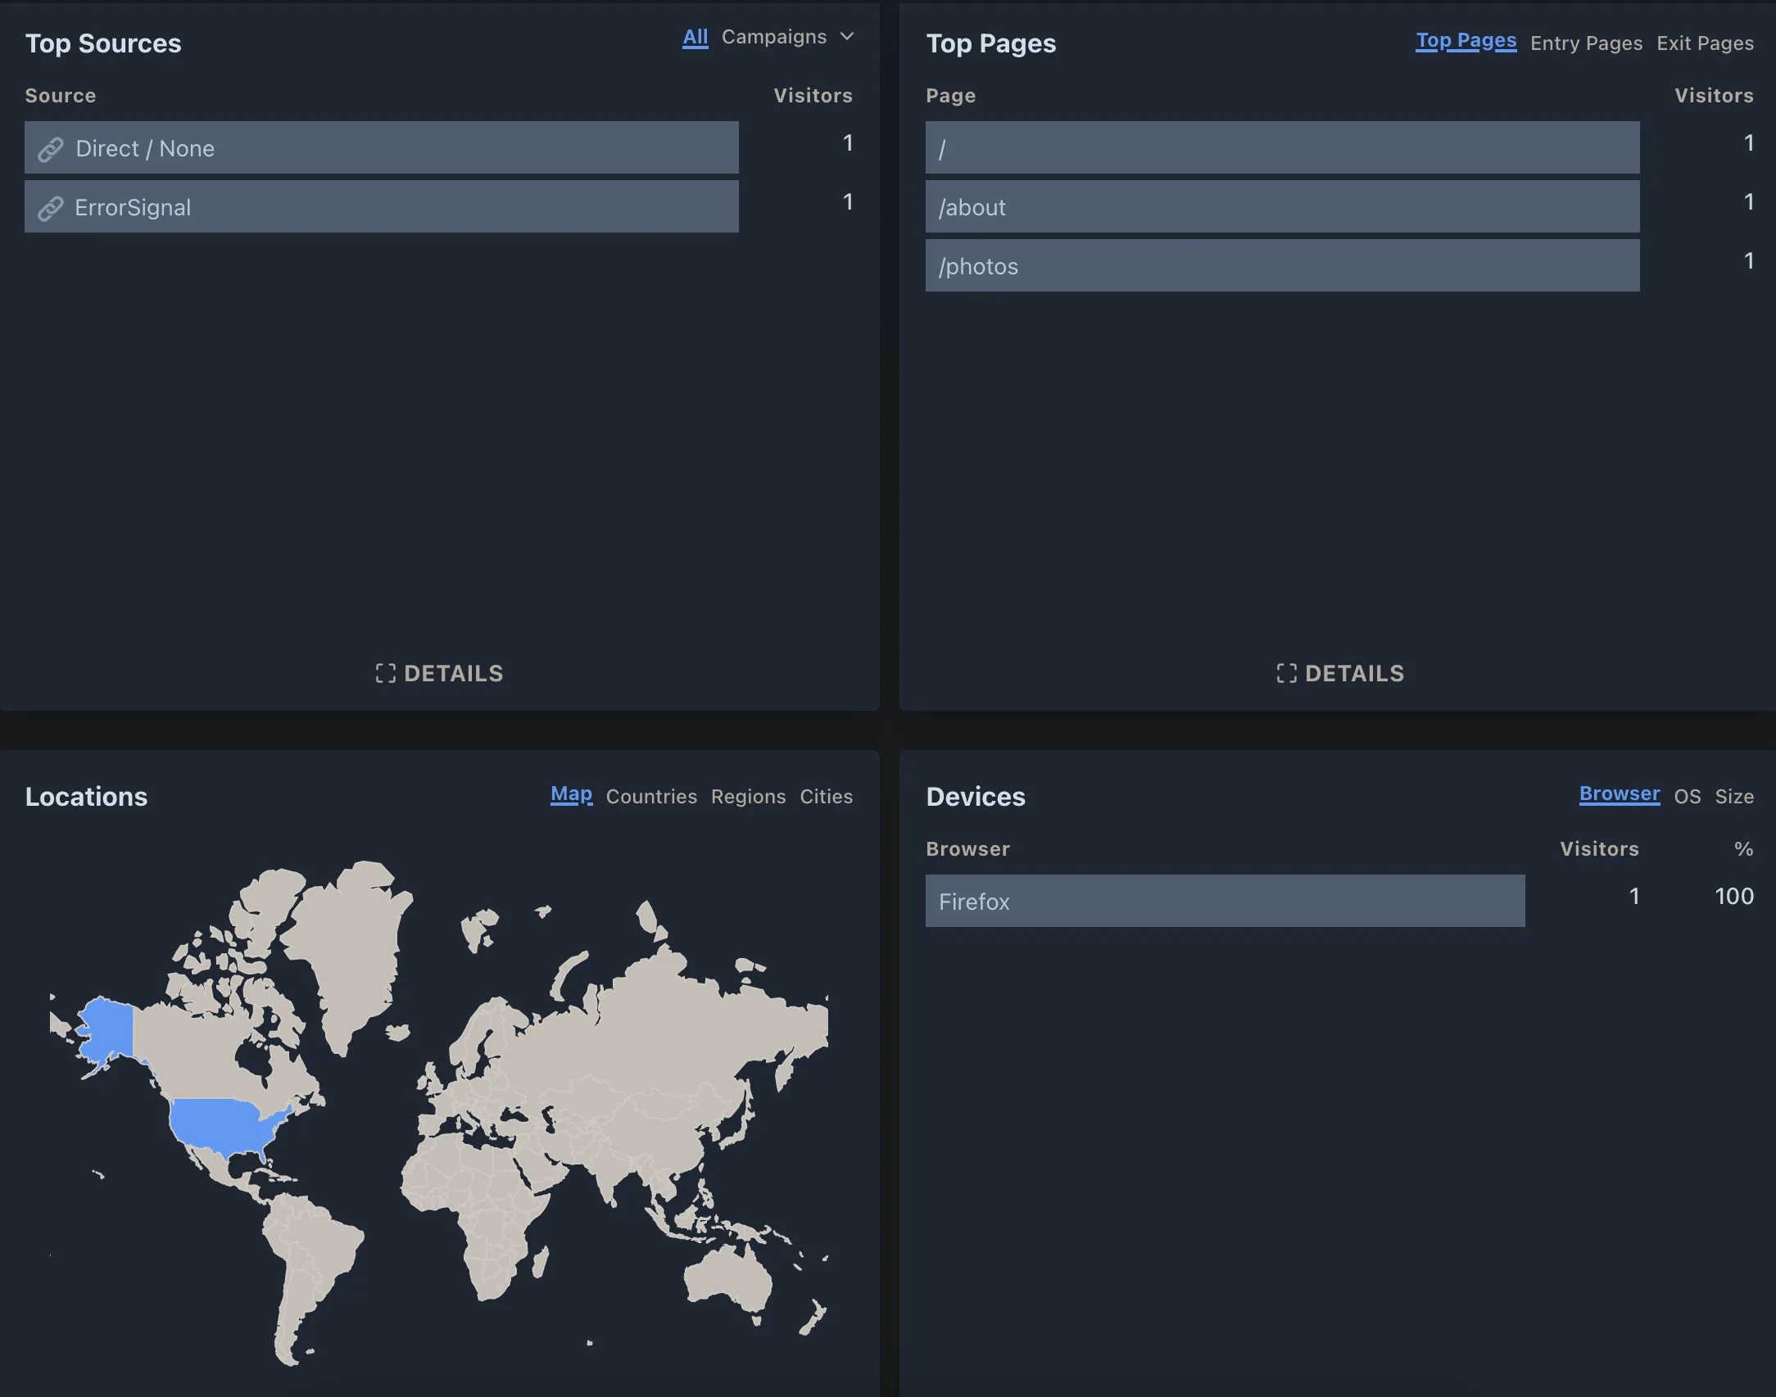
Task: Show the Countries location list
Action: [x=651, y=796]
